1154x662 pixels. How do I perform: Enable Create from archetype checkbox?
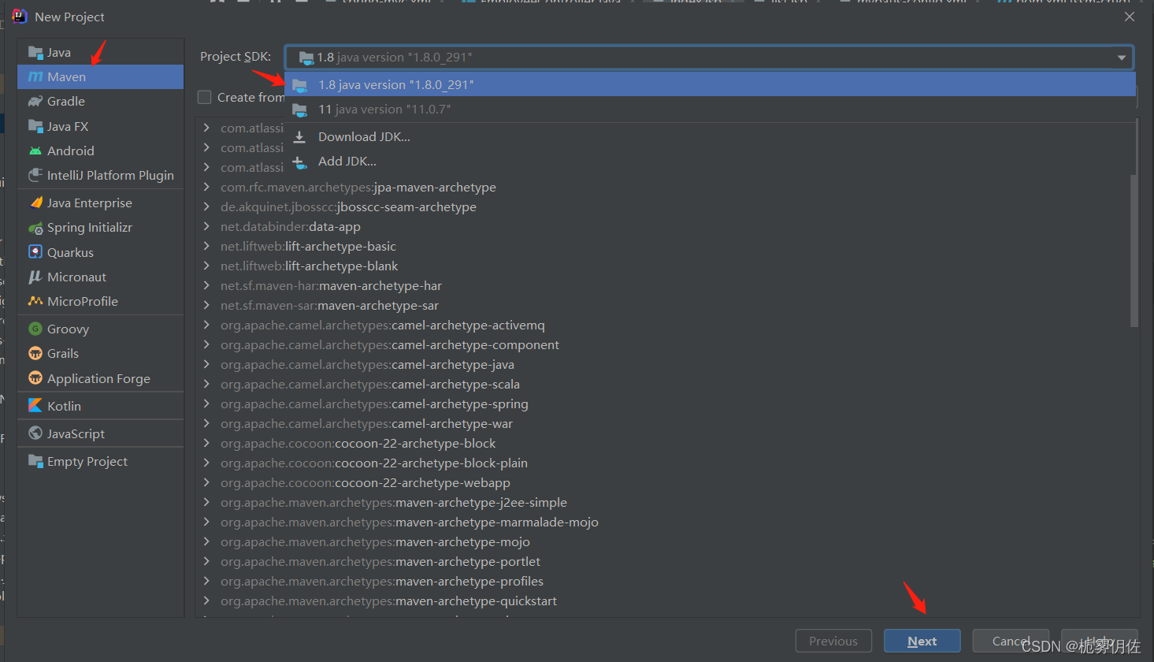[205, 97]
